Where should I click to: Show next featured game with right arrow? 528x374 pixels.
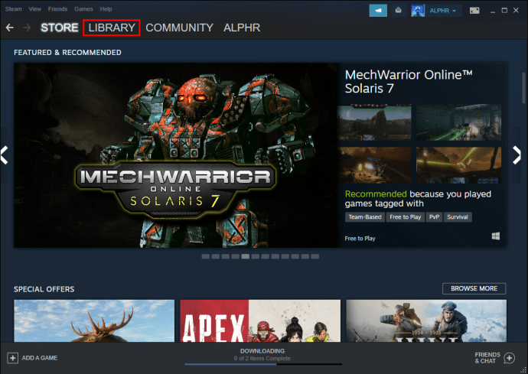[x=517, y=155]
